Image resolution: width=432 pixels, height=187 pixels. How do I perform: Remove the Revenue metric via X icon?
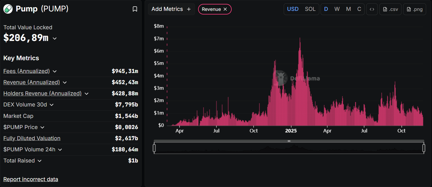pos(225,9)
